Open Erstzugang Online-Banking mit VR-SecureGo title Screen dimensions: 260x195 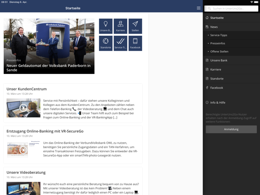click(45, 131)
